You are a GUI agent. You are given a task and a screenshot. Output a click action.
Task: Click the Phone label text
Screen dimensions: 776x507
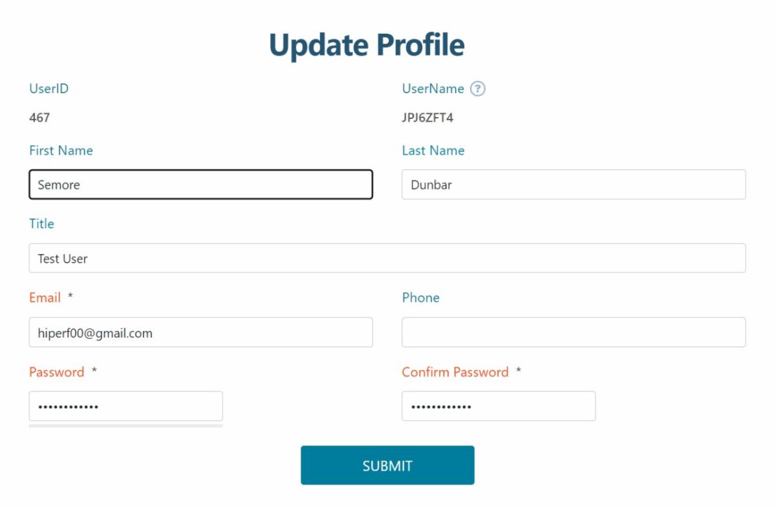420,297
